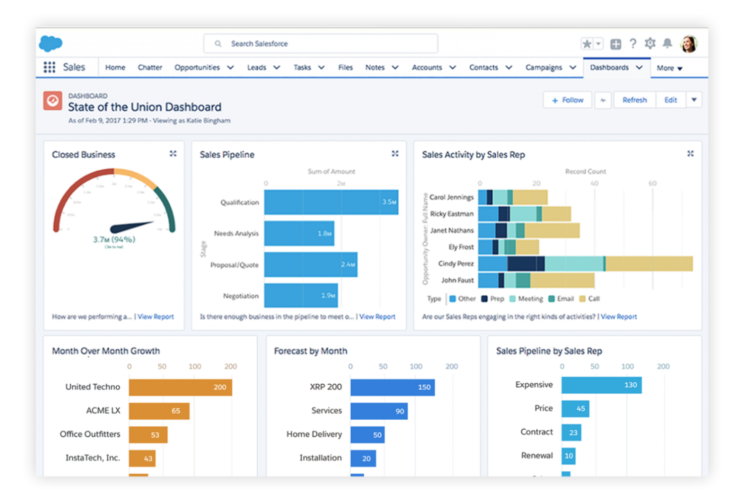Screen dimensions: 748x499
Task: Open the Chatter tab
Action: click(150, 67)
